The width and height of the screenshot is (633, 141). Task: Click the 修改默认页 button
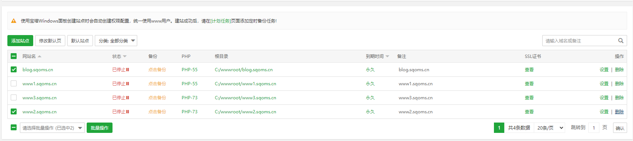(50, 41)
